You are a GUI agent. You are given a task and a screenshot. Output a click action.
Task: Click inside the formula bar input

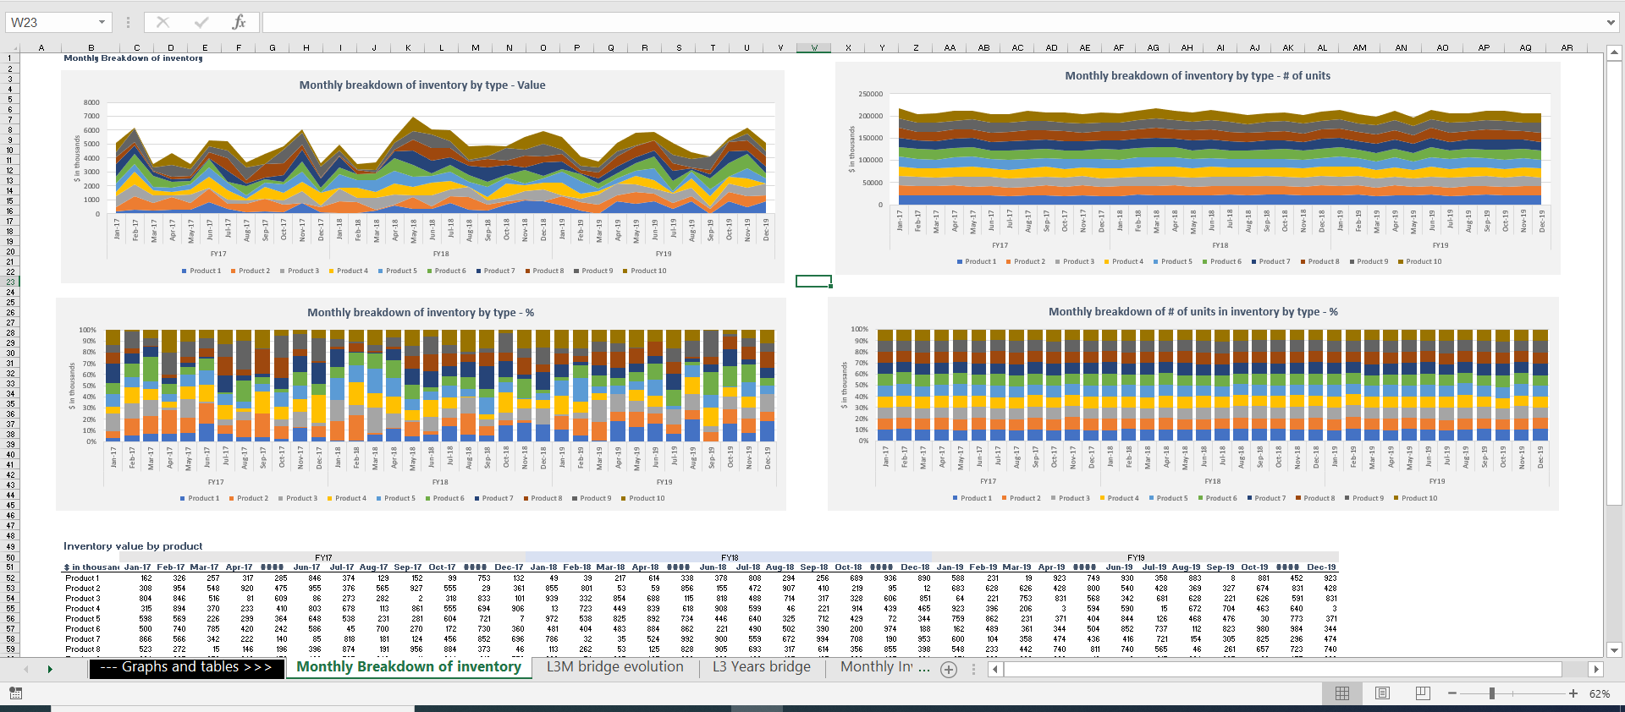pyautogui.click(x=931, y=22)
